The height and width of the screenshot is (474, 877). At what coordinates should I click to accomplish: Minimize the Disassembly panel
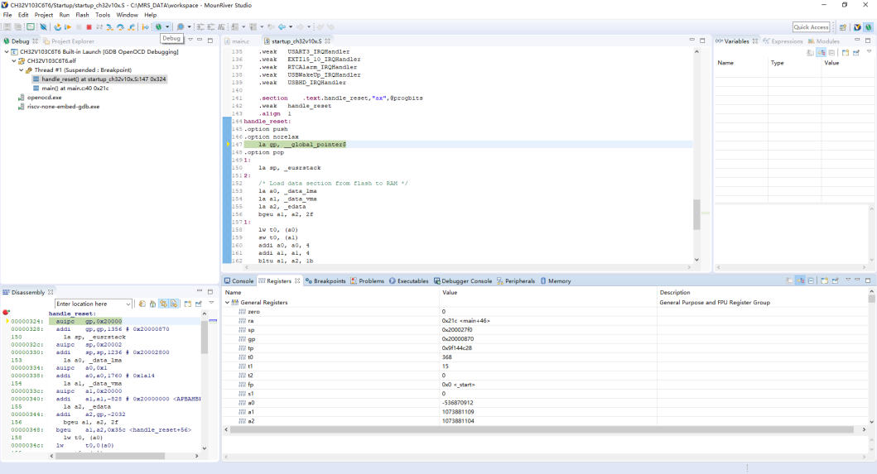coord(200,292)
